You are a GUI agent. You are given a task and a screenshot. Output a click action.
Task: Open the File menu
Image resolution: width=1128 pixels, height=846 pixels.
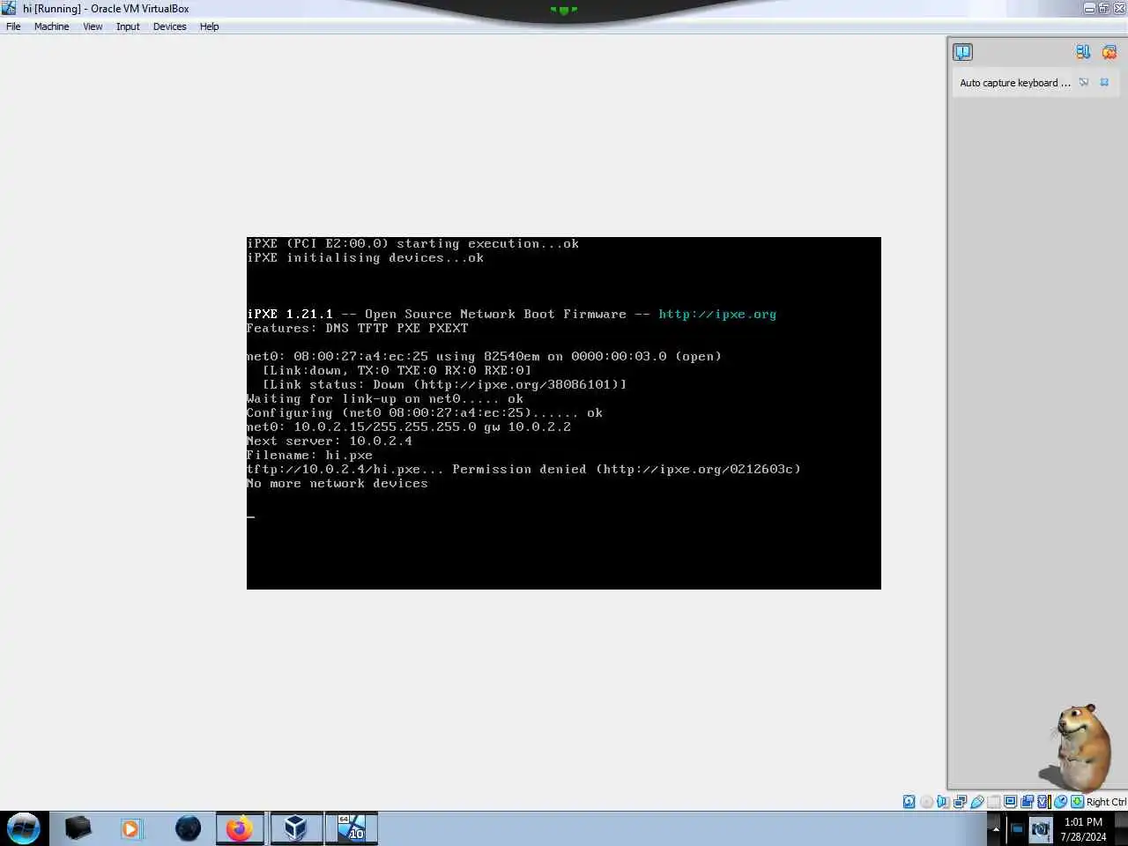13,26
